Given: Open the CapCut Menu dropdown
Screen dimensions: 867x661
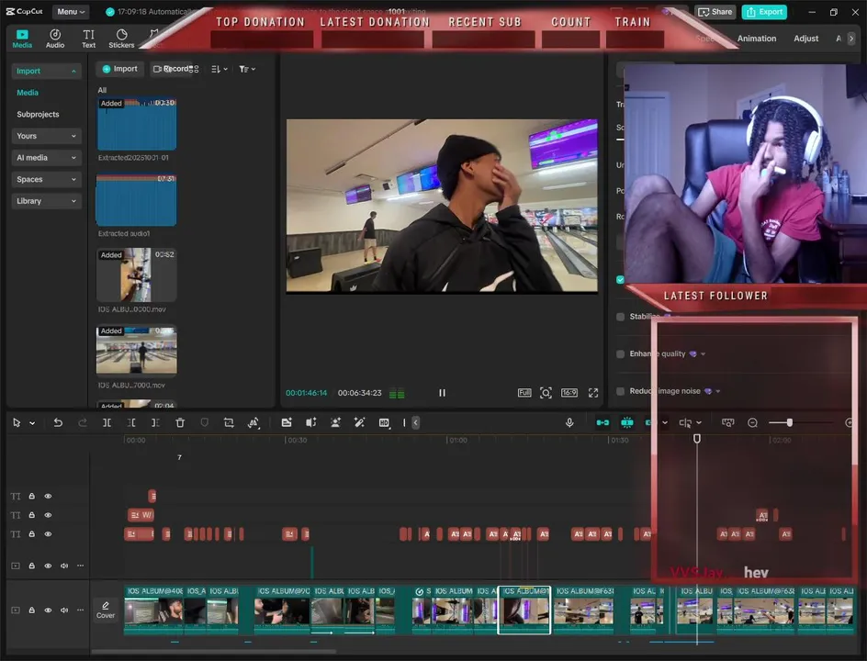Looking at the screenshot, I should pos(71,12).
